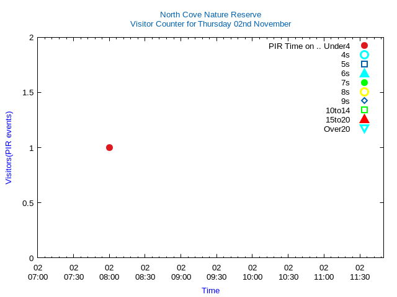Click the 09:30 tick label on time axis

[216, 272]
